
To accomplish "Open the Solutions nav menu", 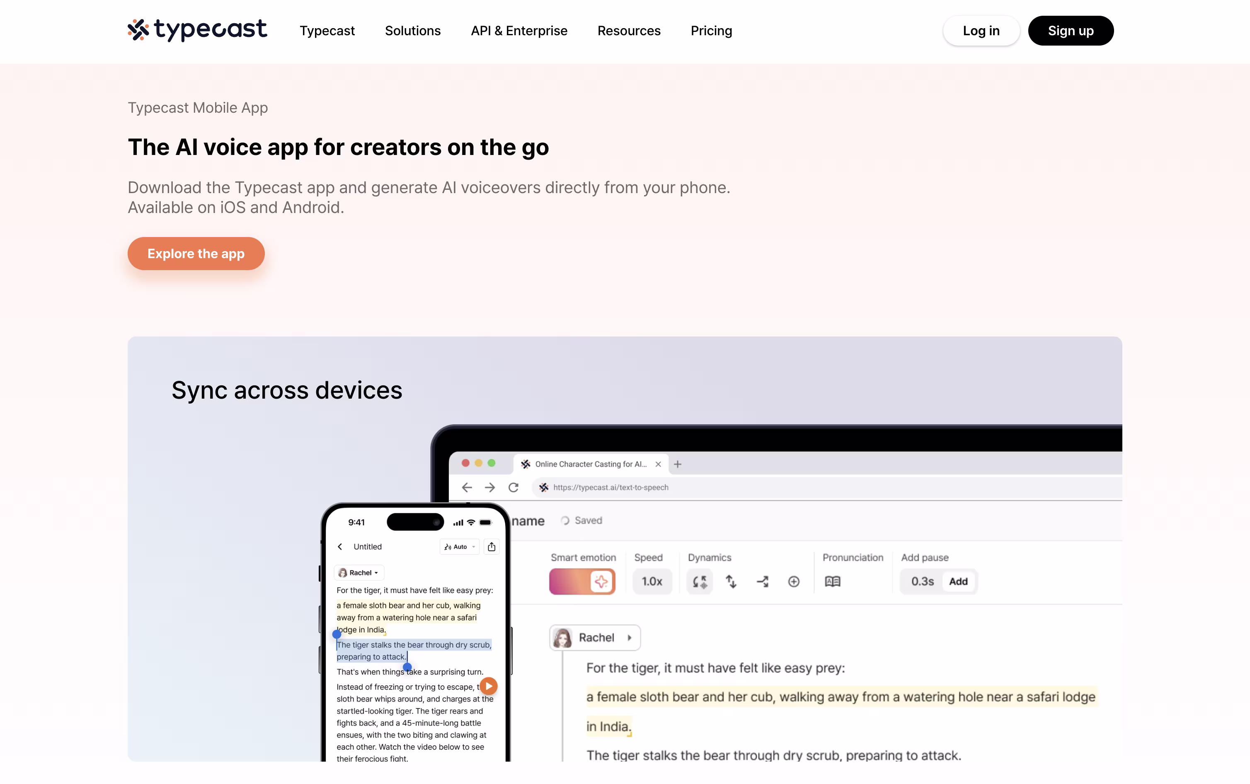I will coord(413,31).
